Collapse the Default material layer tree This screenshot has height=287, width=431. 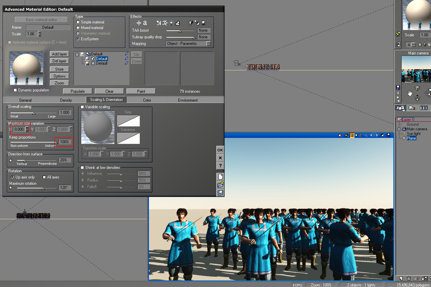(77, 54)
